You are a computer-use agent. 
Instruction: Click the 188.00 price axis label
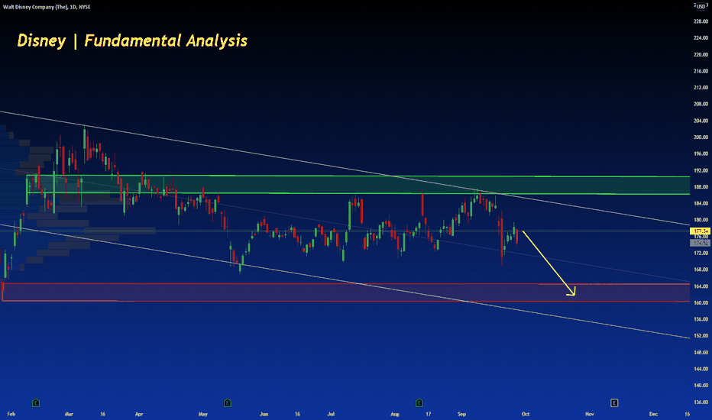coord(701,187)
